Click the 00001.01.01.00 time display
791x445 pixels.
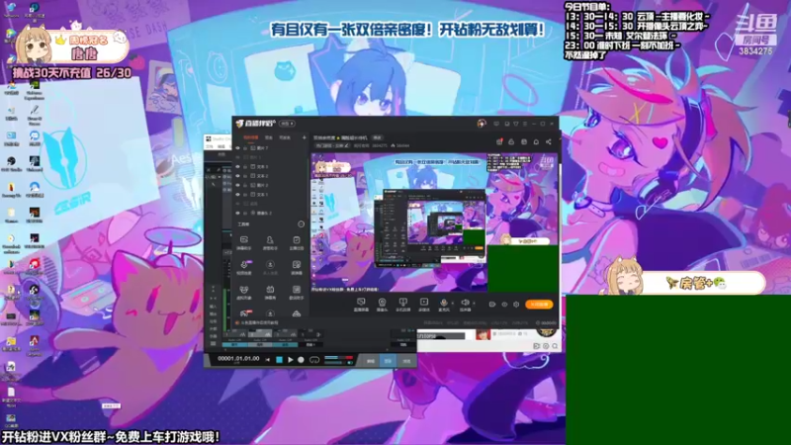[238, 359]
